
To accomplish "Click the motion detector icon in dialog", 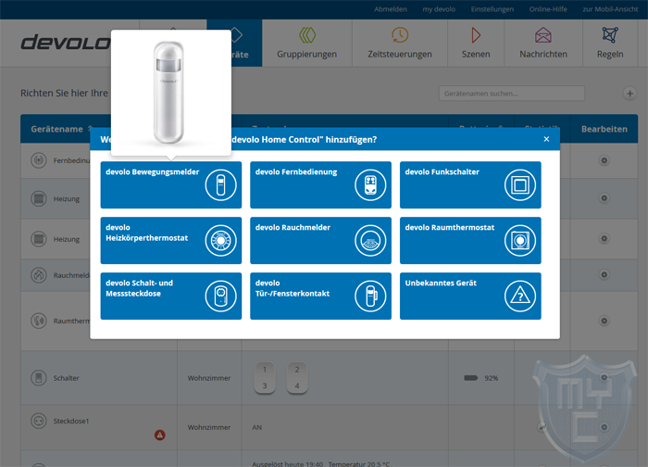I will tap(220, 185).
